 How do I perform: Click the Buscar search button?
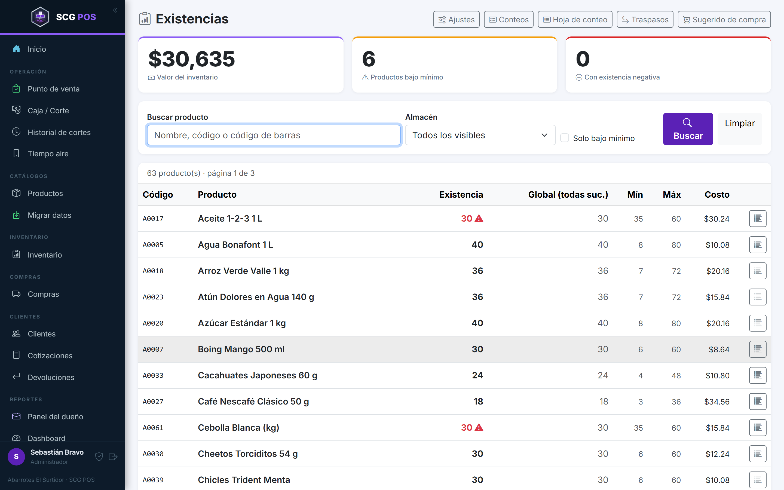point(688,129)
